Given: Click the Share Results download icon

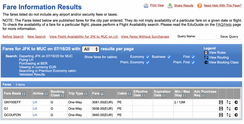Looking at the screenshot, I should (170, 6).
